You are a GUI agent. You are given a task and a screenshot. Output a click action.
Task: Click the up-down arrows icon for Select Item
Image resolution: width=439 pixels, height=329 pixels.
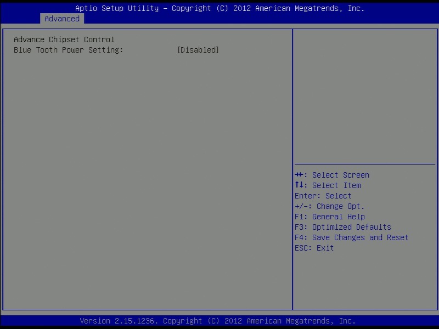tap(299, 185)
